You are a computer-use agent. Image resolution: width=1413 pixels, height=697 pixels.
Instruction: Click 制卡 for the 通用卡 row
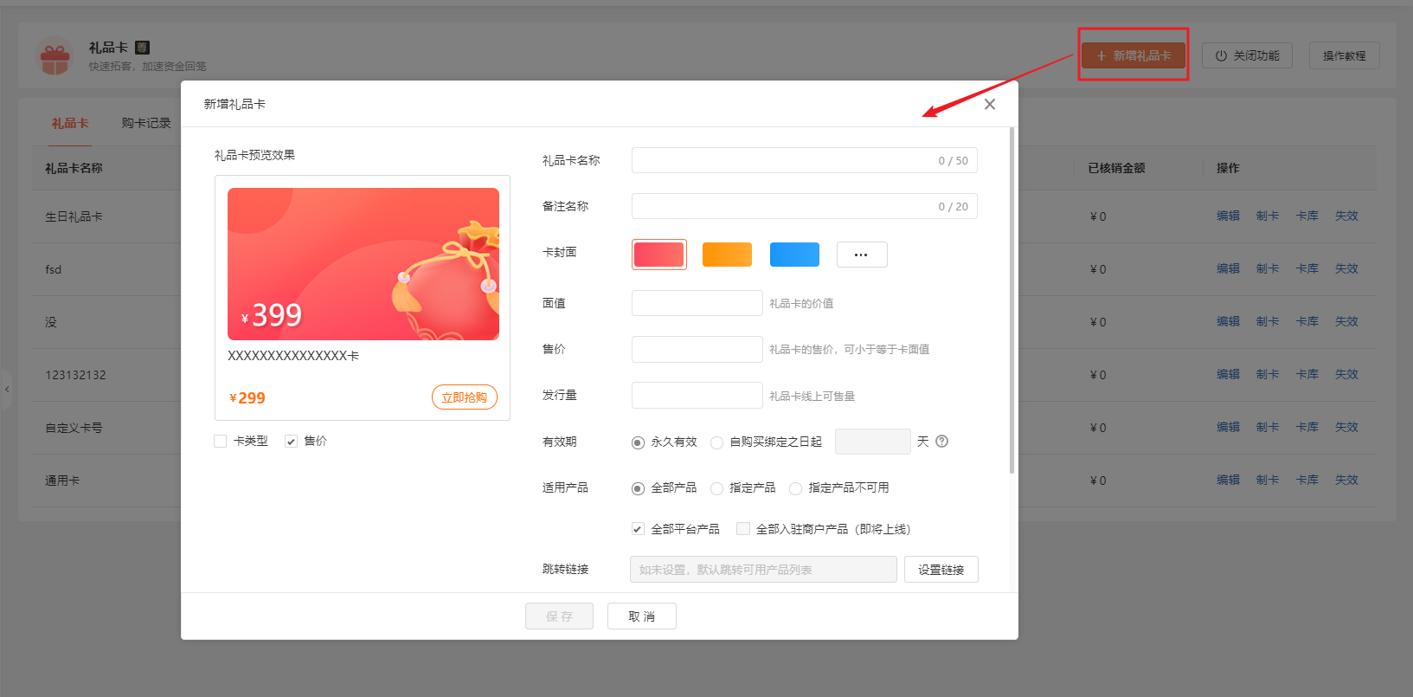tap(1268, 481)
